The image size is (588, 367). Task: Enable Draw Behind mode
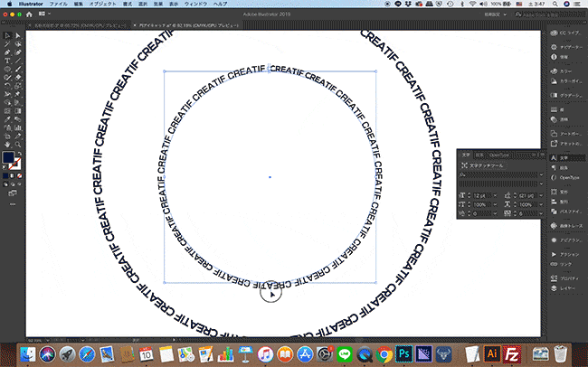pos(13,184)
